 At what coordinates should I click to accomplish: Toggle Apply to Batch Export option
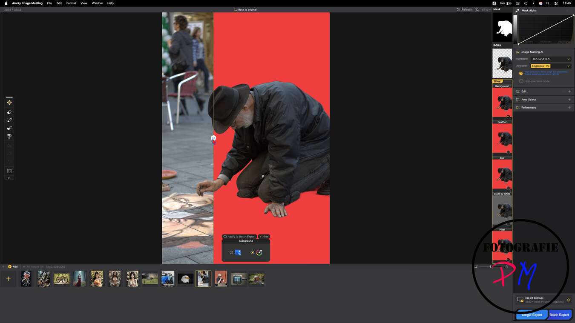(225, 237)
